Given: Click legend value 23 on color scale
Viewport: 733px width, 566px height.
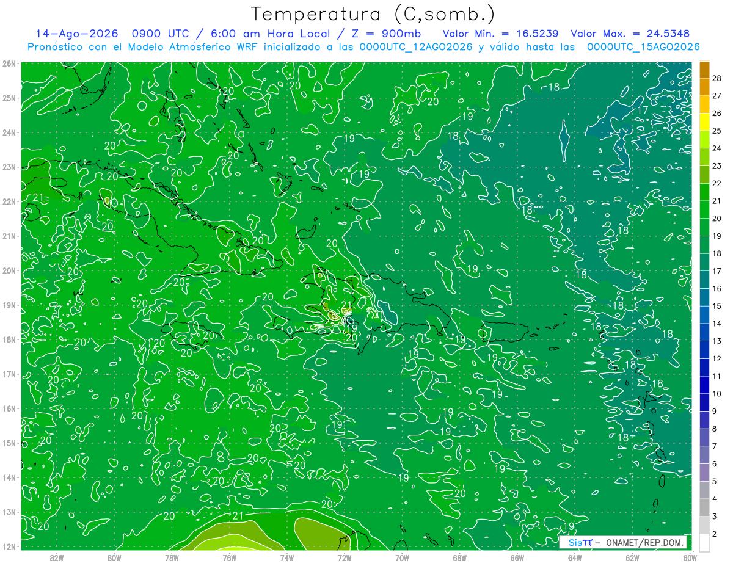Looking at the screenshot, I should (x=716, y=166).
